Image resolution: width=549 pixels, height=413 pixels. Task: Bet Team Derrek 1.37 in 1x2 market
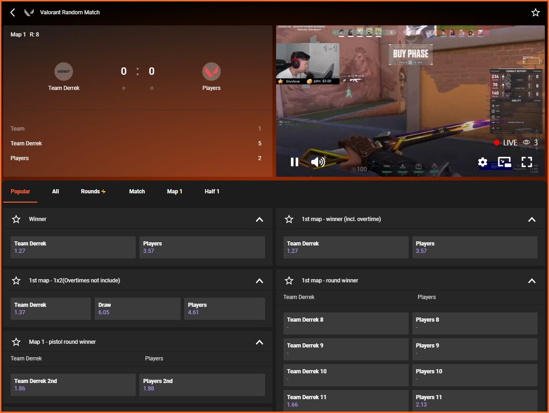pos(51,309)
